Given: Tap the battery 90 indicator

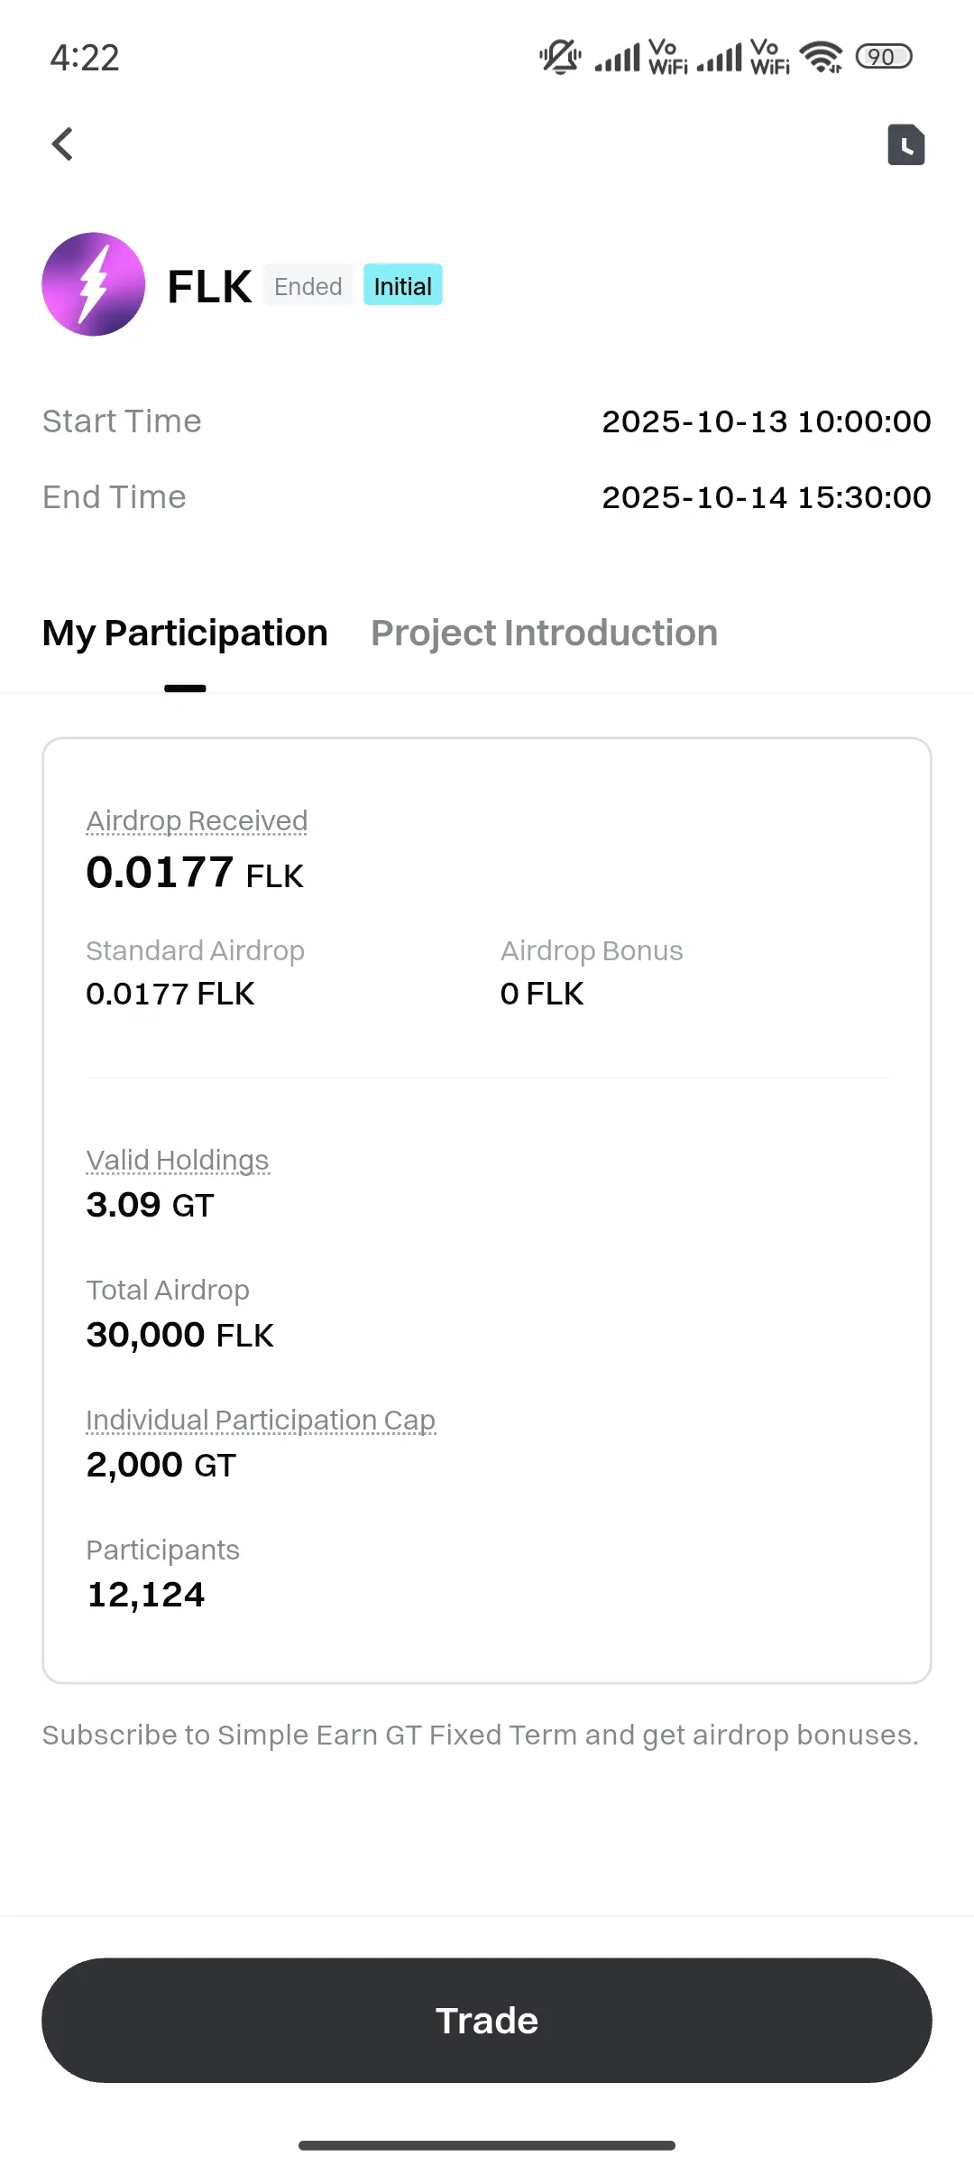Looking at the screenshot, I should click(884, 57).
